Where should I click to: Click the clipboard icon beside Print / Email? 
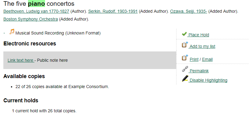point(185,58)
